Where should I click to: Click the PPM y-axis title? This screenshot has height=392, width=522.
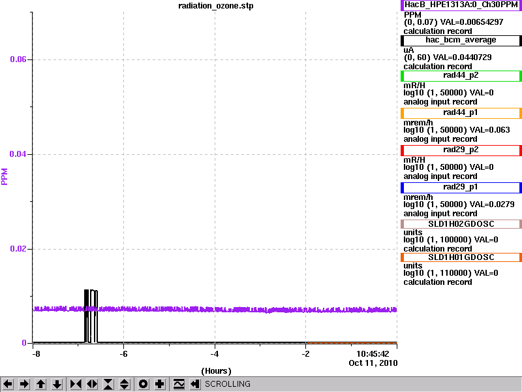(5, 176)
